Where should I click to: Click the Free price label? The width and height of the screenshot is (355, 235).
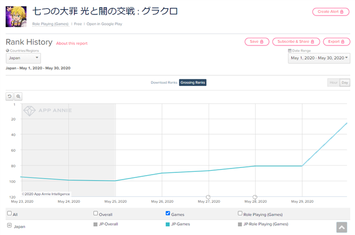[x=78, y=24]
